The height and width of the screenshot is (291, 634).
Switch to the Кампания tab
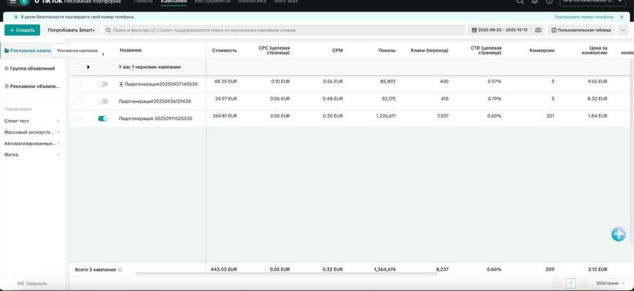pos(174,2)
